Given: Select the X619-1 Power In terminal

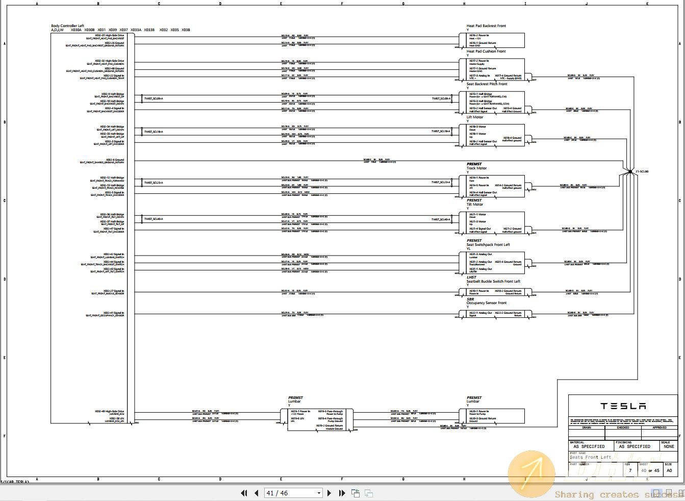Looking at the screenshot, I should click(x=300, y=412).
